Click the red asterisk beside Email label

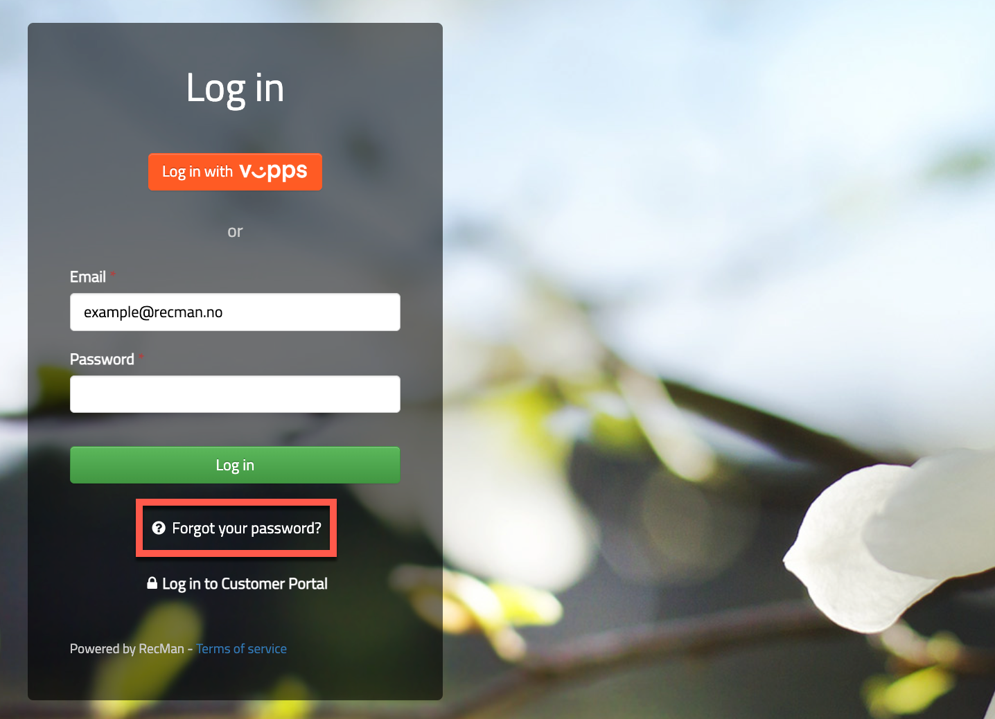(x=113, y=274)
